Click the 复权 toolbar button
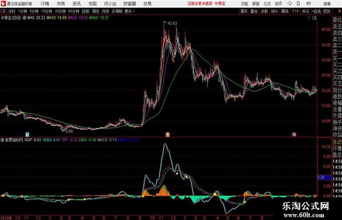 tap(244, 11)
